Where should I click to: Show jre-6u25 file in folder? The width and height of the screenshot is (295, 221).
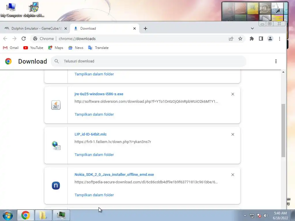point(94,115)
